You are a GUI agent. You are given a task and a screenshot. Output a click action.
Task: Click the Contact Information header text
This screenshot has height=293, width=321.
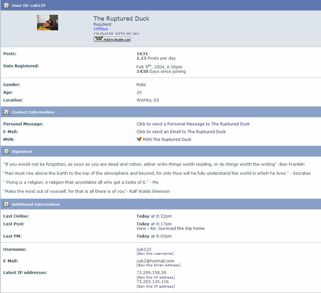pyautogui.click(x=33, y=112)
